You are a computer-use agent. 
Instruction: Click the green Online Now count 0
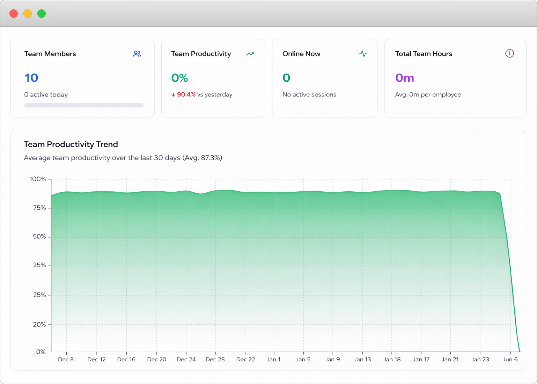pos(286,78)
